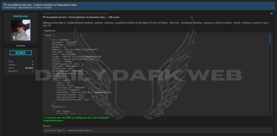Click the "atime" timestamp line
The height and width of the screenshot is (136, 277).
pyautogui.click(x=77, y=57)
